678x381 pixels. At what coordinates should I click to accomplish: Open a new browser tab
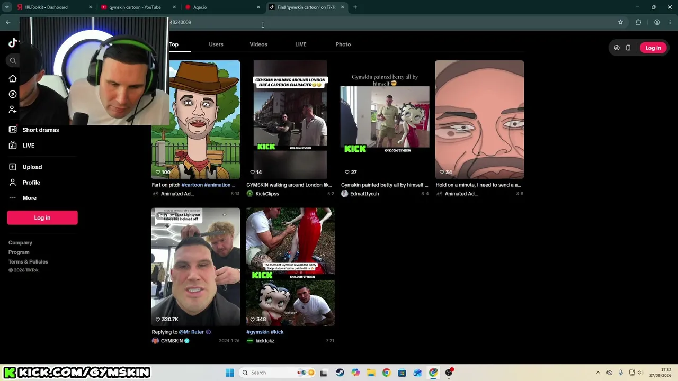355,7
